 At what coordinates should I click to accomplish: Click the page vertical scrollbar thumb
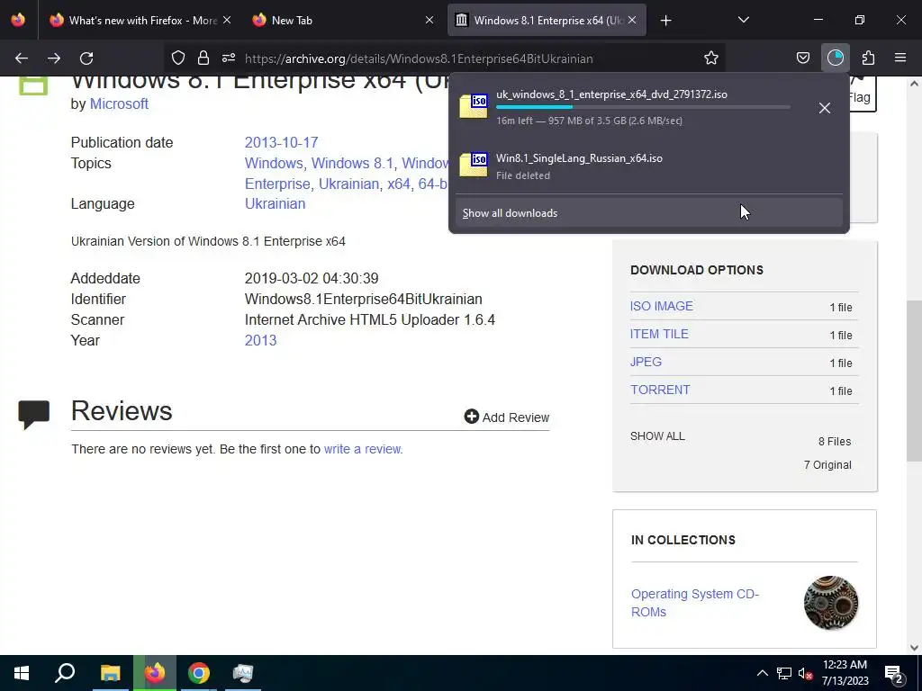pyautogui.click(x=914, y=381)
